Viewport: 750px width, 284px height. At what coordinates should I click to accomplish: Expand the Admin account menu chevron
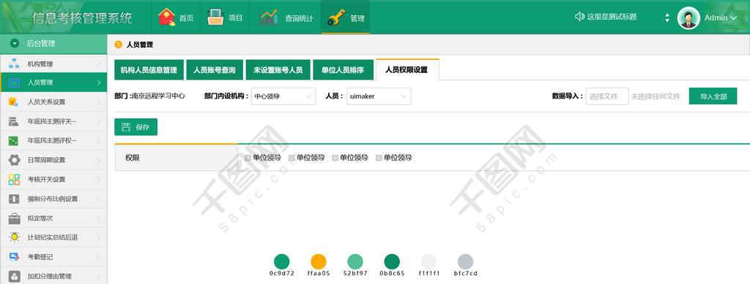pos(734,18)
